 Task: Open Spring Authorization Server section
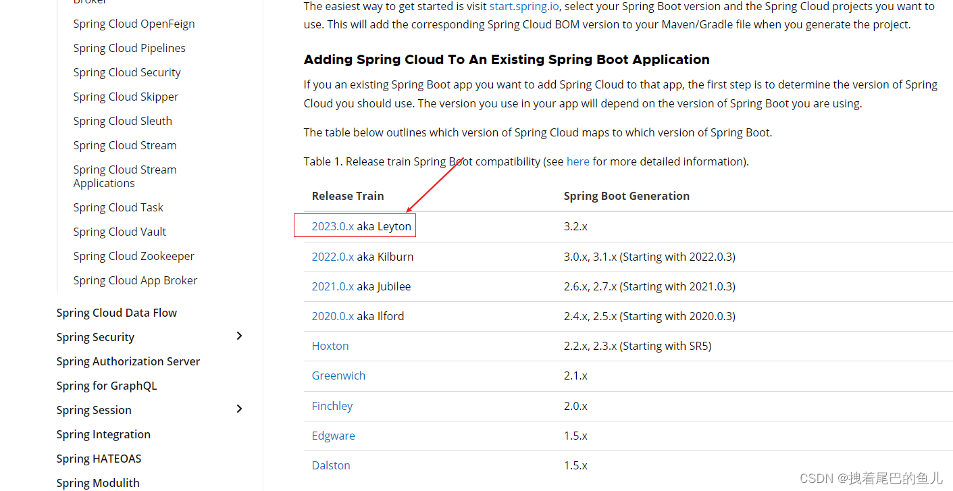[x=128, y=361]
